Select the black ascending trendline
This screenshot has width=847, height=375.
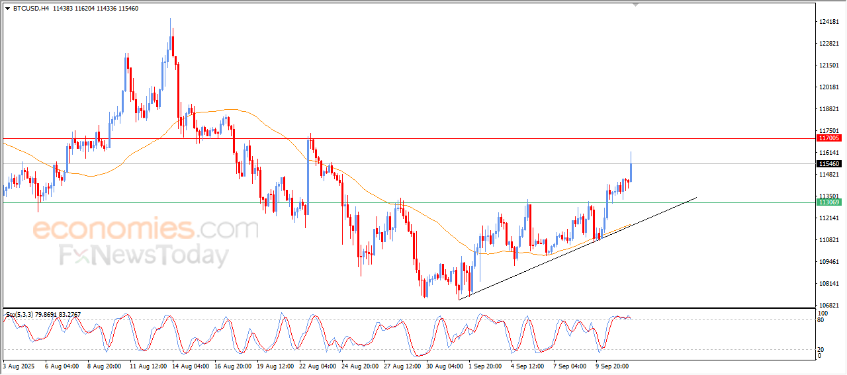pos(578,249)
